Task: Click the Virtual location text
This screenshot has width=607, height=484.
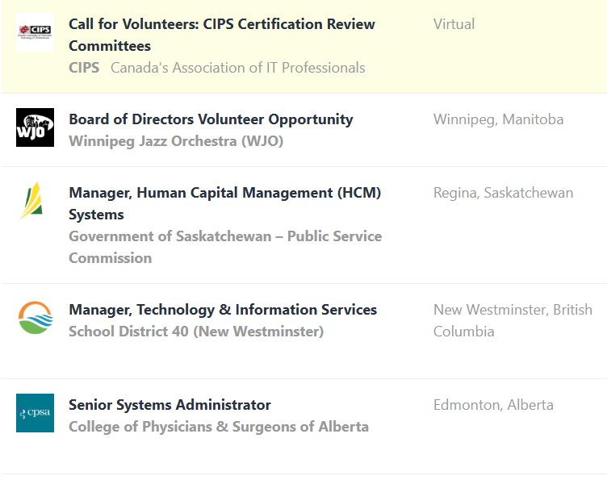Action: [454, 24]
